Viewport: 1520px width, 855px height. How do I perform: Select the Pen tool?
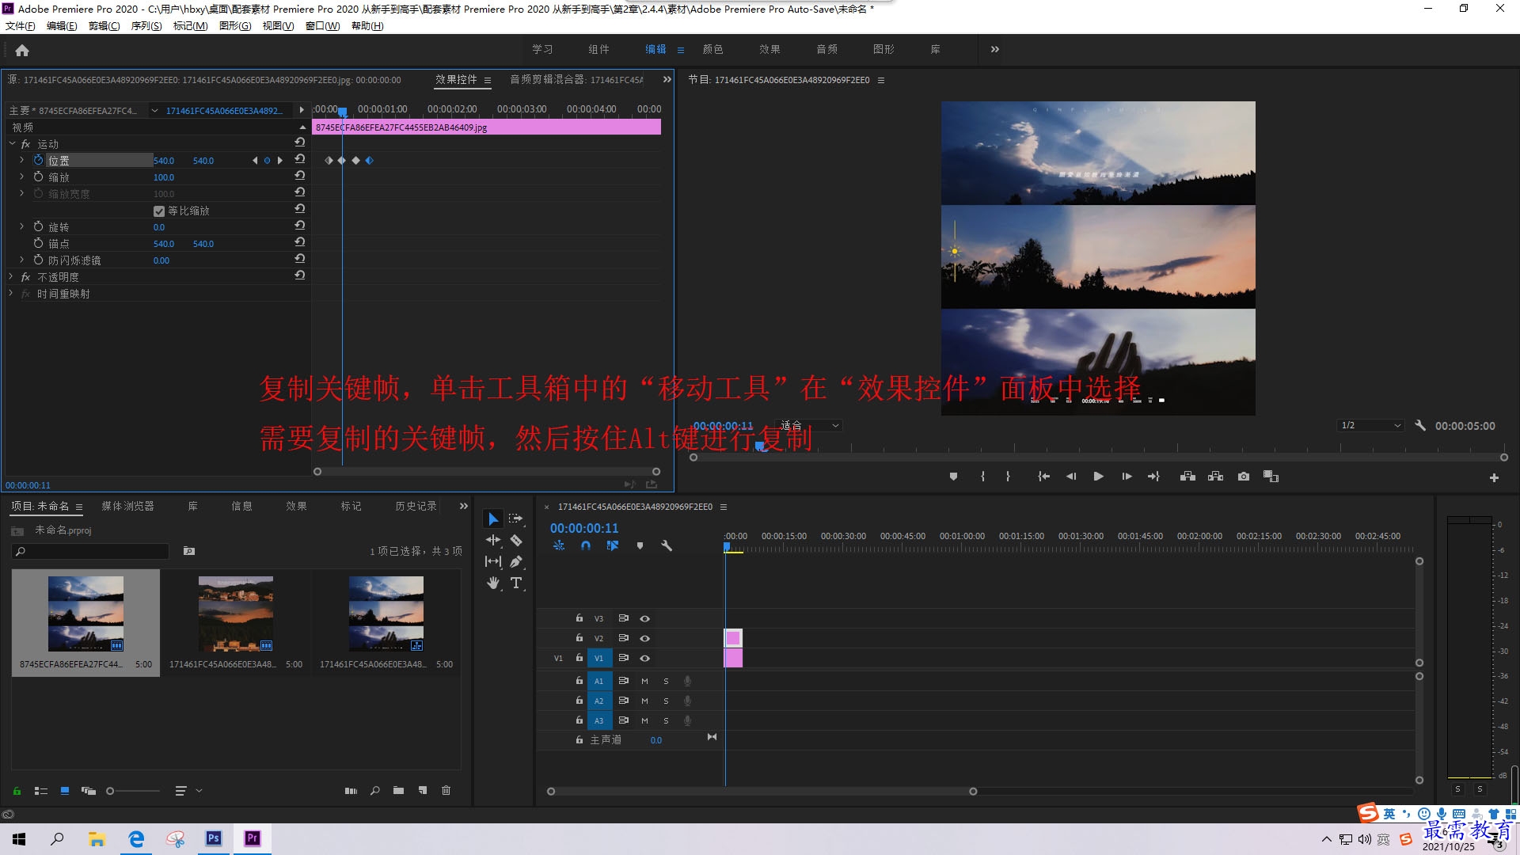click(x=516, y=561)
